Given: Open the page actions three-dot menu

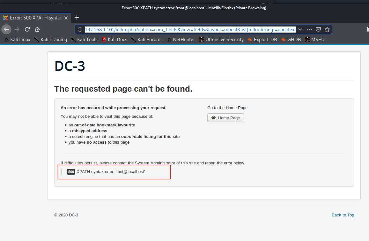Looking at the screenshot, I should 309,29.
